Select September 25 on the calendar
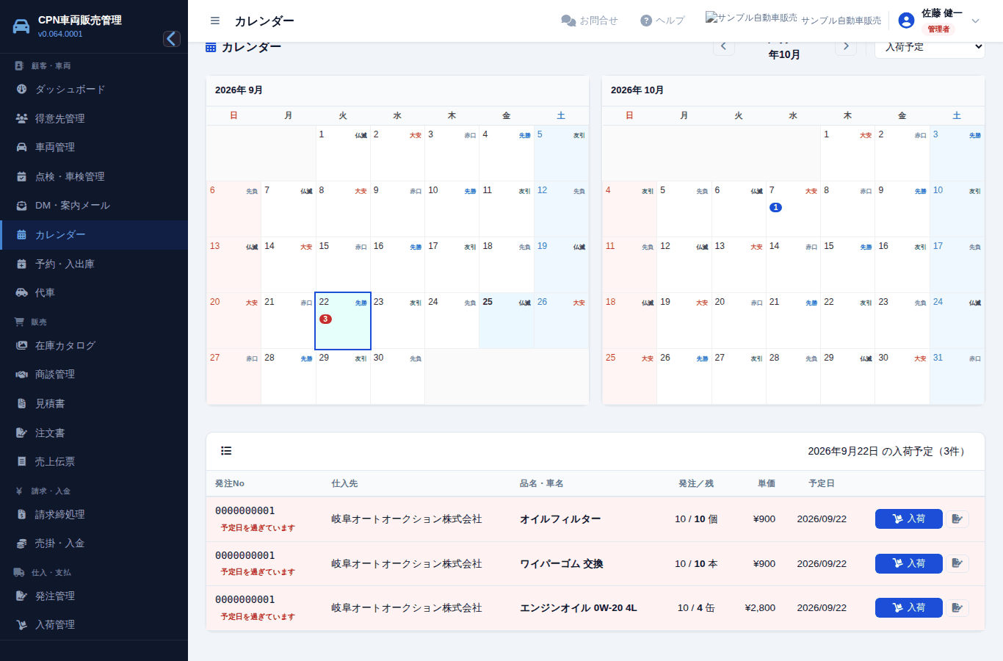This screenshot has width=1003, height=661. coord(507,321)
